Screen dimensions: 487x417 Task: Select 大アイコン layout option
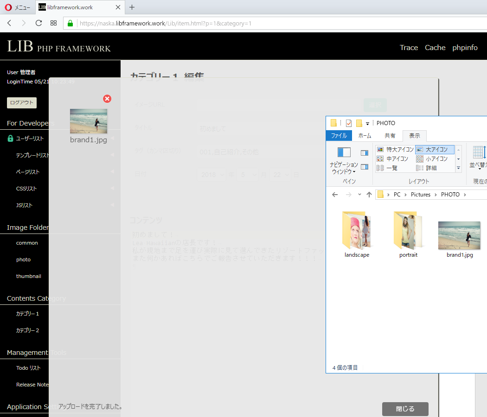click(x=435, y=150)
